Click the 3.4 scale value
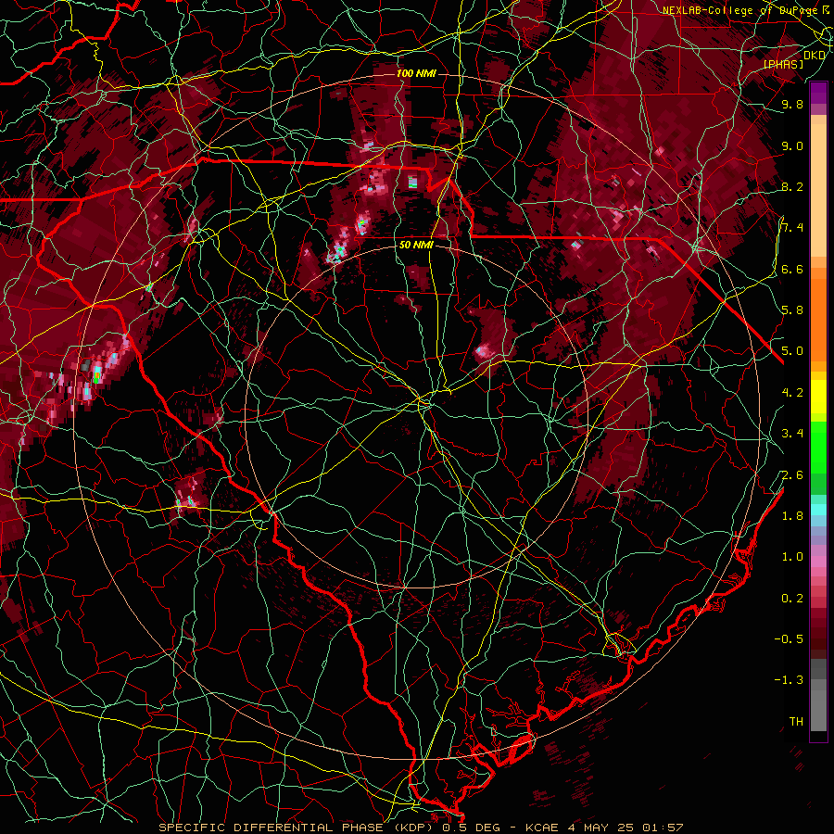Image resolution: width=834 pixels, height=834 pixels. tap(792, 434)
